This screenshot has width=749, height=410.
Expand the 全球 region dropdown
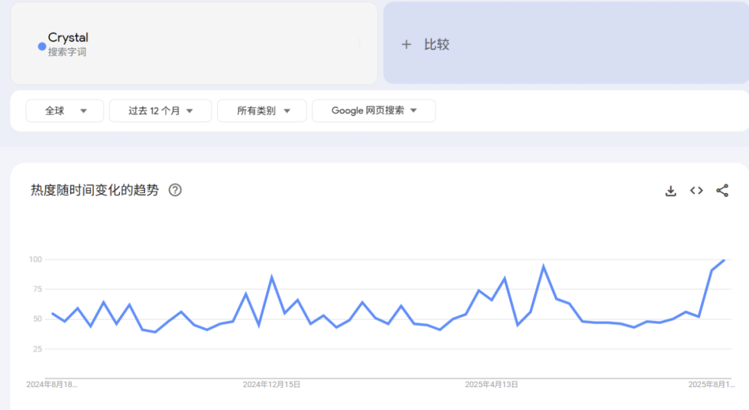pos(64,110)
